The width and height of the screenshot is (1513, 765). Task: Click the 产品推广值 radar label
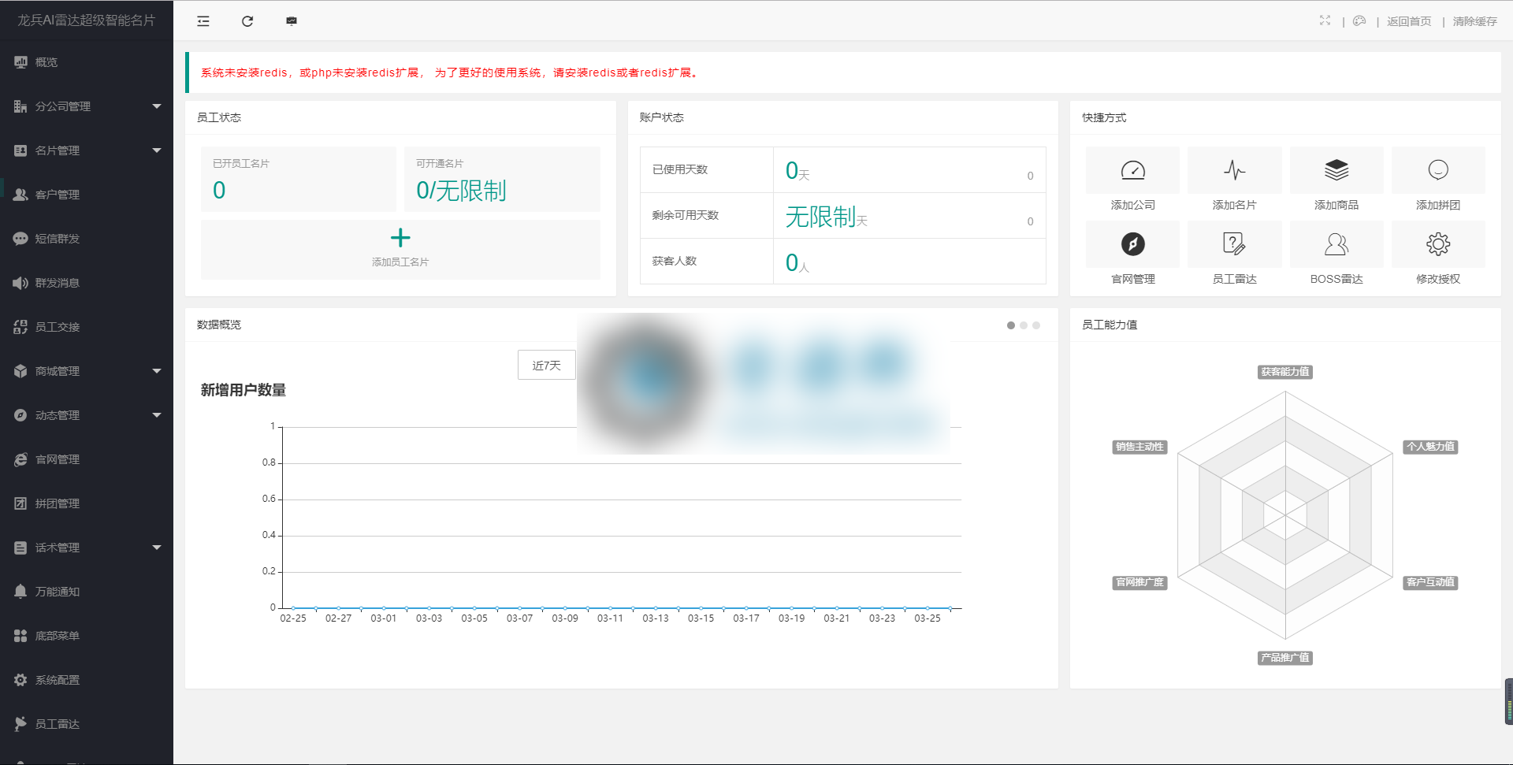[1284, 658]
